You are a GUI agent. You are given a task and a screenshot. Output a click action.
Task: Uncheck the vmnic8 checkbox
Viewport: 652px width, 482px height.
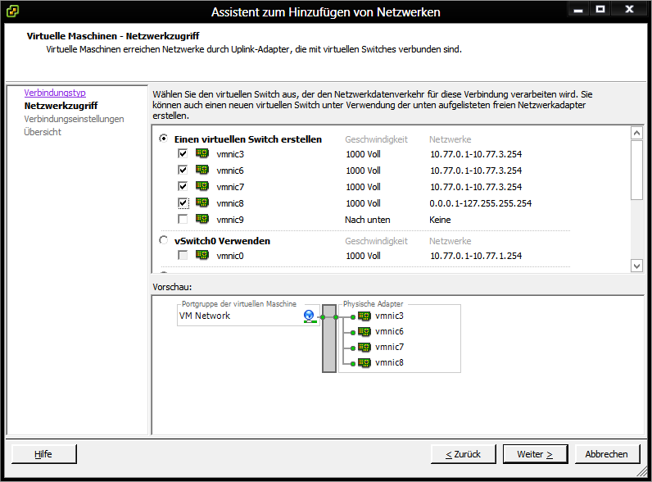click(183, 202)
